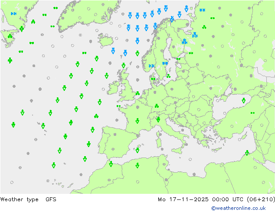The width and height of the screenshot is (275, 212).
Task: Click the '00:00 UTC' valid time
Action: (x=228, y=199)
